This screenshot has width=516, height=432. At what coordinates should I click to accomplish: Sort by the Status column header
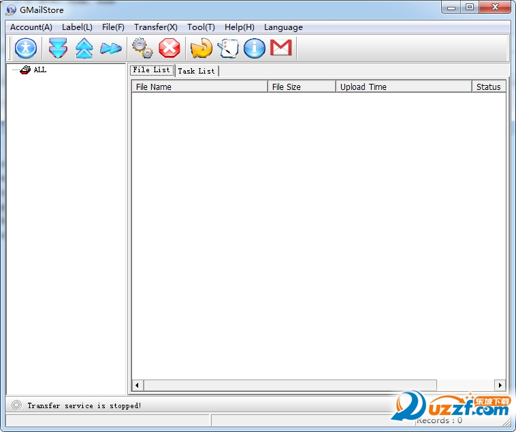coord(489,87)
